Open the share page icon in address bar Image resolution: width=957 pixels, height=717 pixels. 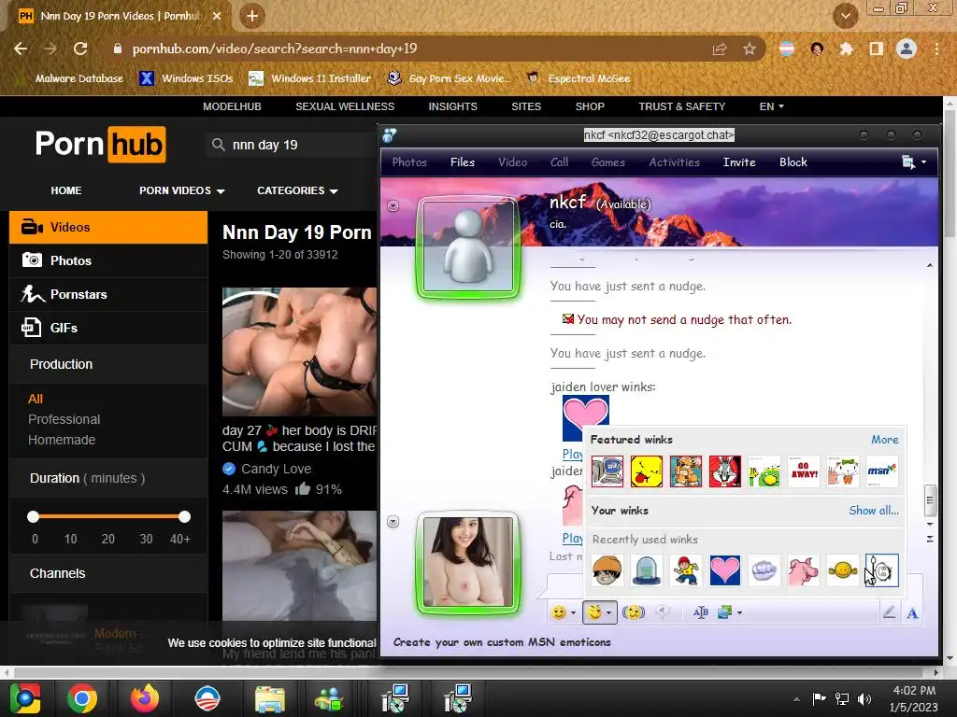click(720, 49)
